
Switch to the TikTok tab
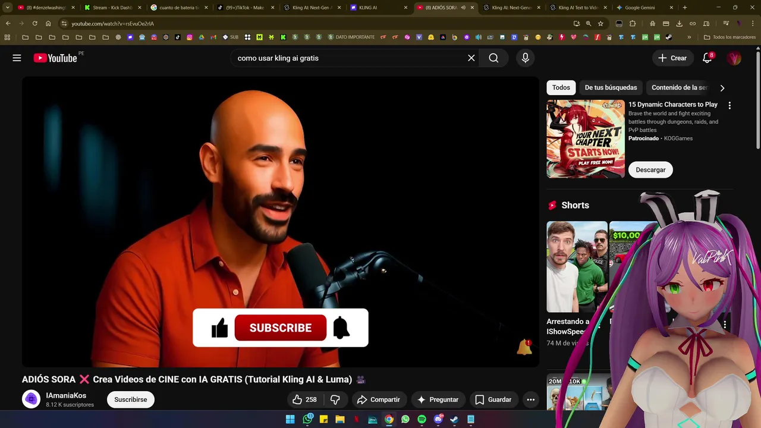click(246, 8)
